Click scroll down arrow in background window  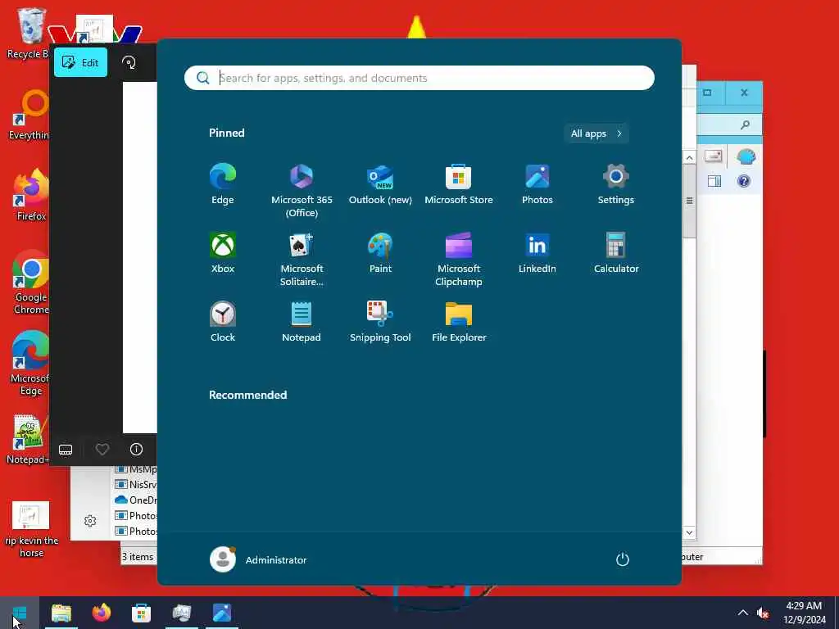pyautogui.click(x=689, y=532)
